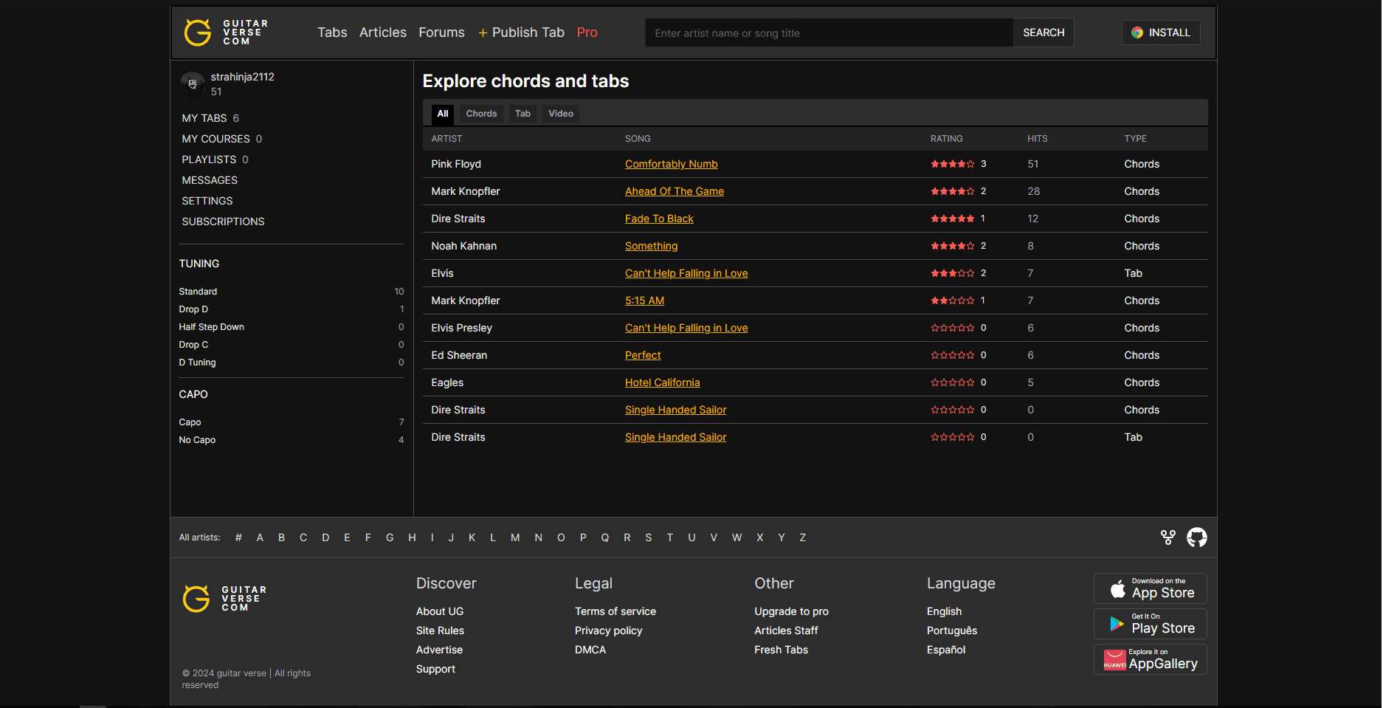Select the Tab filter tab
The image size is (1383, 708).
click(x=522, y=114)
